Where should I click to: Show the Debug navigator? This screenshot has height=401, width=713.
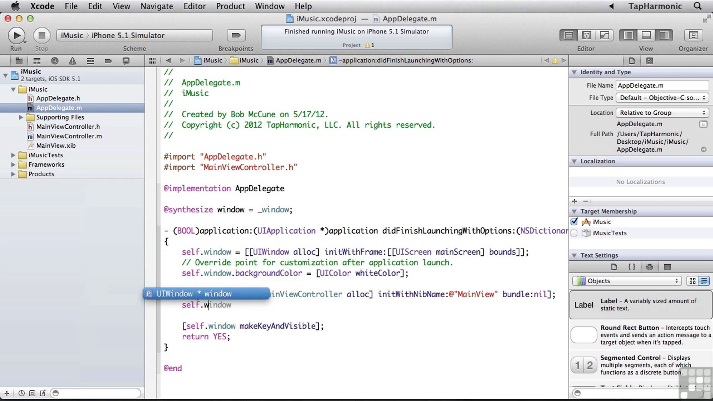tap(90, 61)
